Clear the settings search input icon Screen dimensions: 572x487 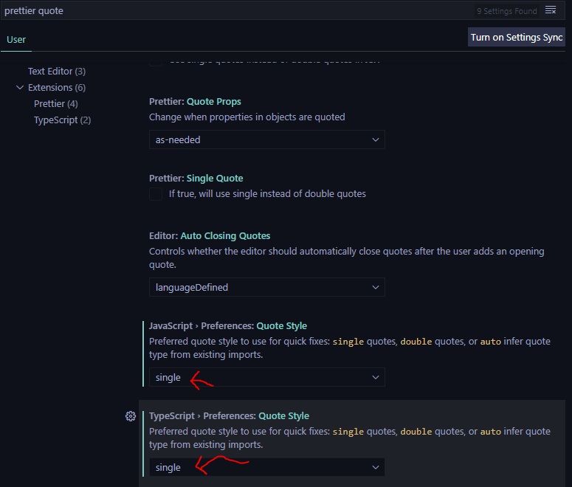tap(551, 10)
